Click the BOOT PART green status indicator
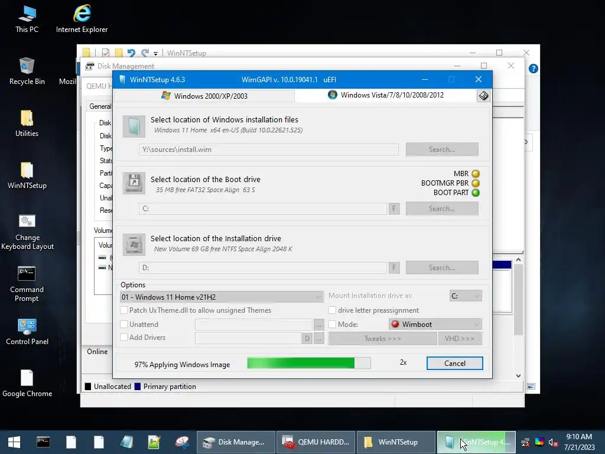Image resolution: width=605 pixels, height=454 pixels. pyautogui.click(x=476, y=193)
